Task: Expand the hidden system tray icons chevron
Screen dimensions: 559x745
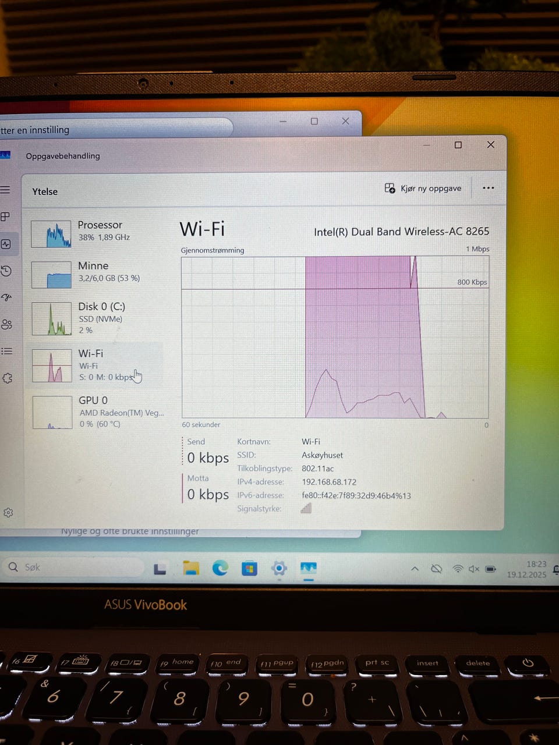Action: [415, 569]
